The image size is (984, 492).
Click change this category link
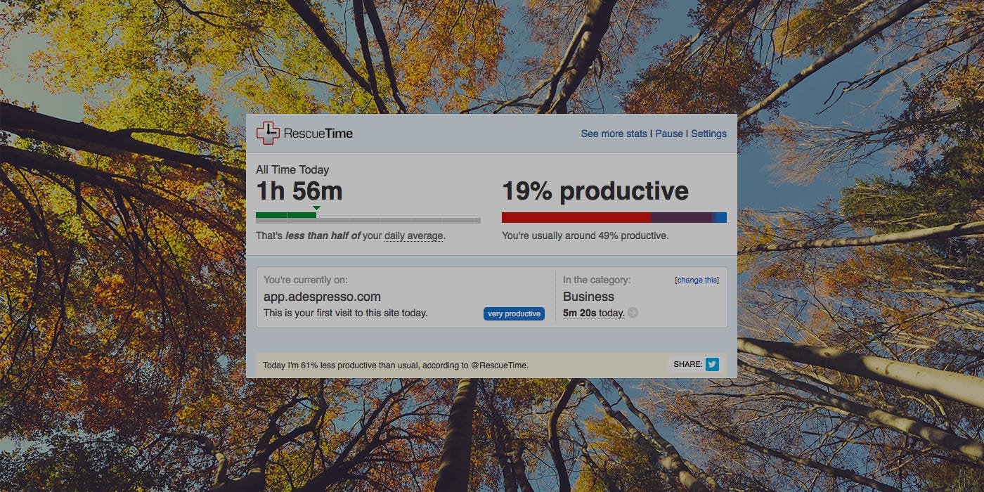(697, 280)
